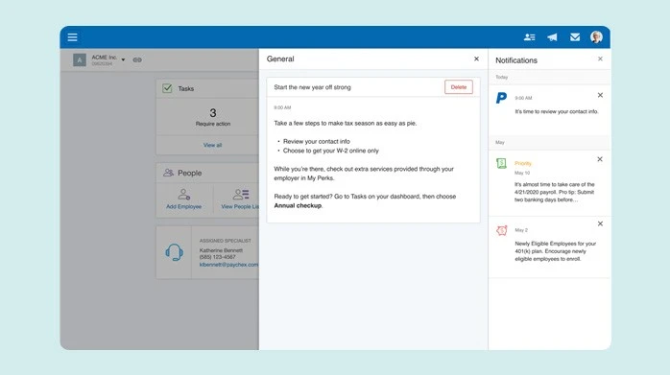Image resolution: width=670 pixels, height=375 pixels.
Task: Click the Paychex P logo notification icon
Action: coord(501,98)
